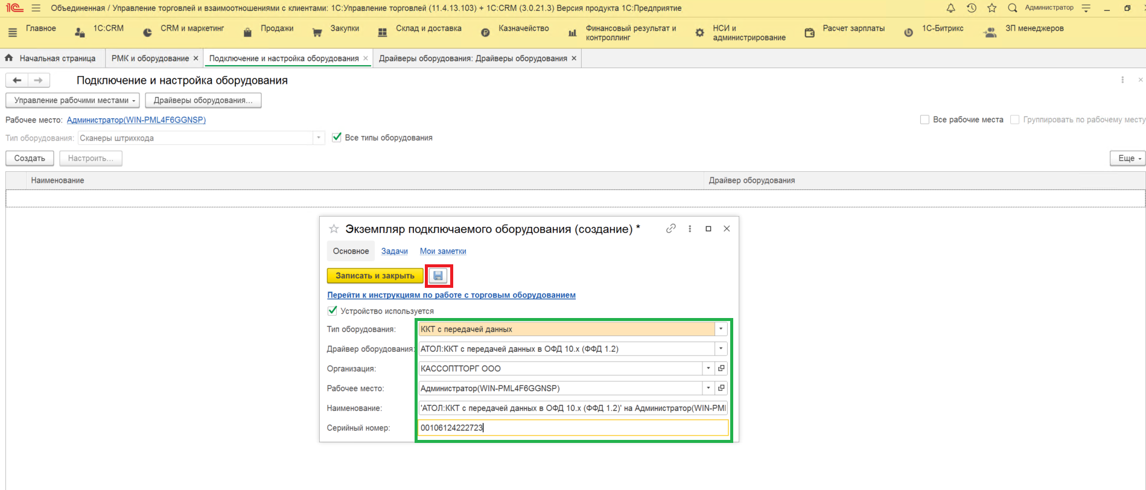Open the 'Еще' dropdown menu
This screenshot has width=1146, height=490.
[x=1127, y=158]
